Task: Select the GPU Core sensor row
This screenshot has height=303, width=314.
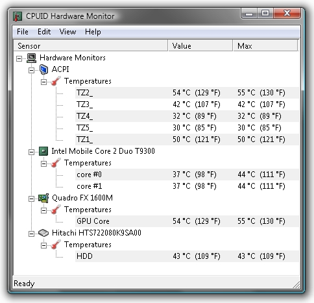Action: tap(187, 221)
